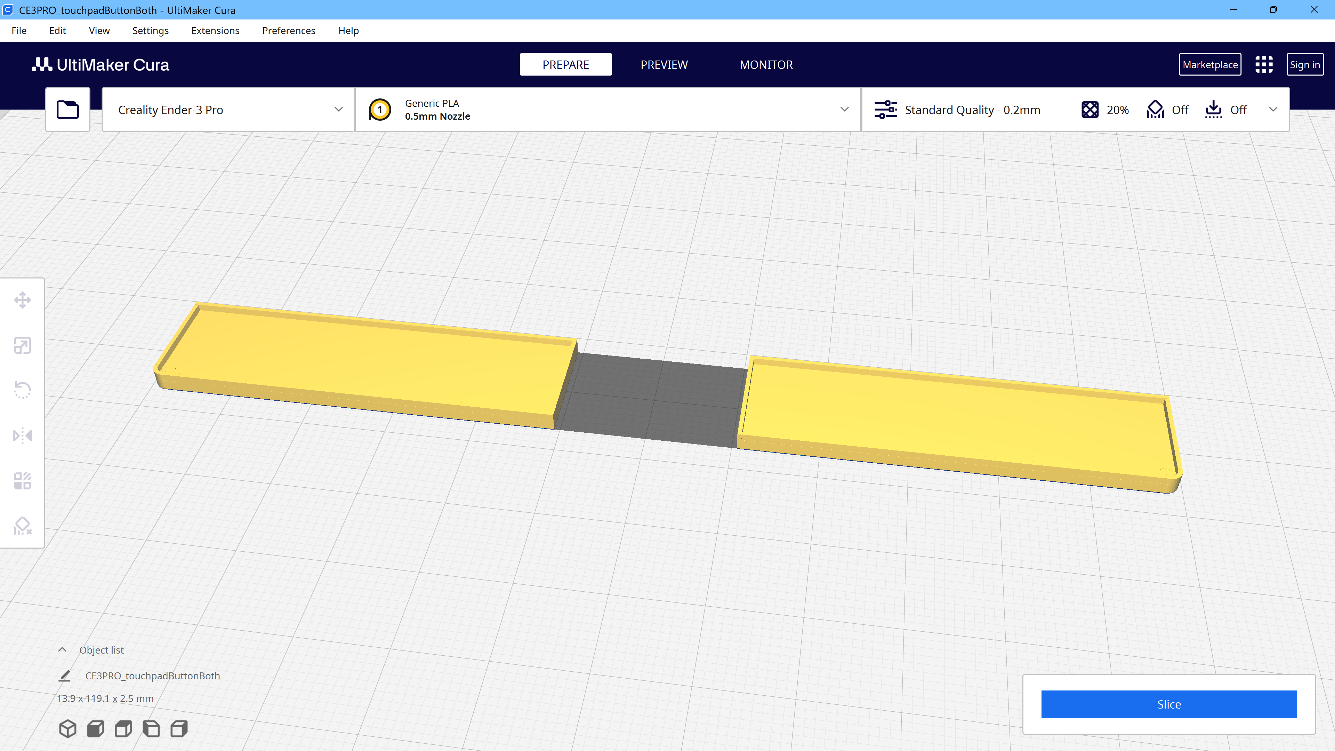1335x751 pixels.
Task: Click the print settings sliders icon
Action: tap(886, 109)
